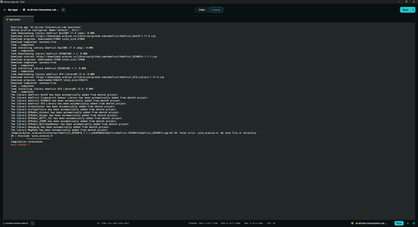Viewport: 418px width, 227px height.
Task: Go back using the left arrow icon
Action: click(5, 10)
